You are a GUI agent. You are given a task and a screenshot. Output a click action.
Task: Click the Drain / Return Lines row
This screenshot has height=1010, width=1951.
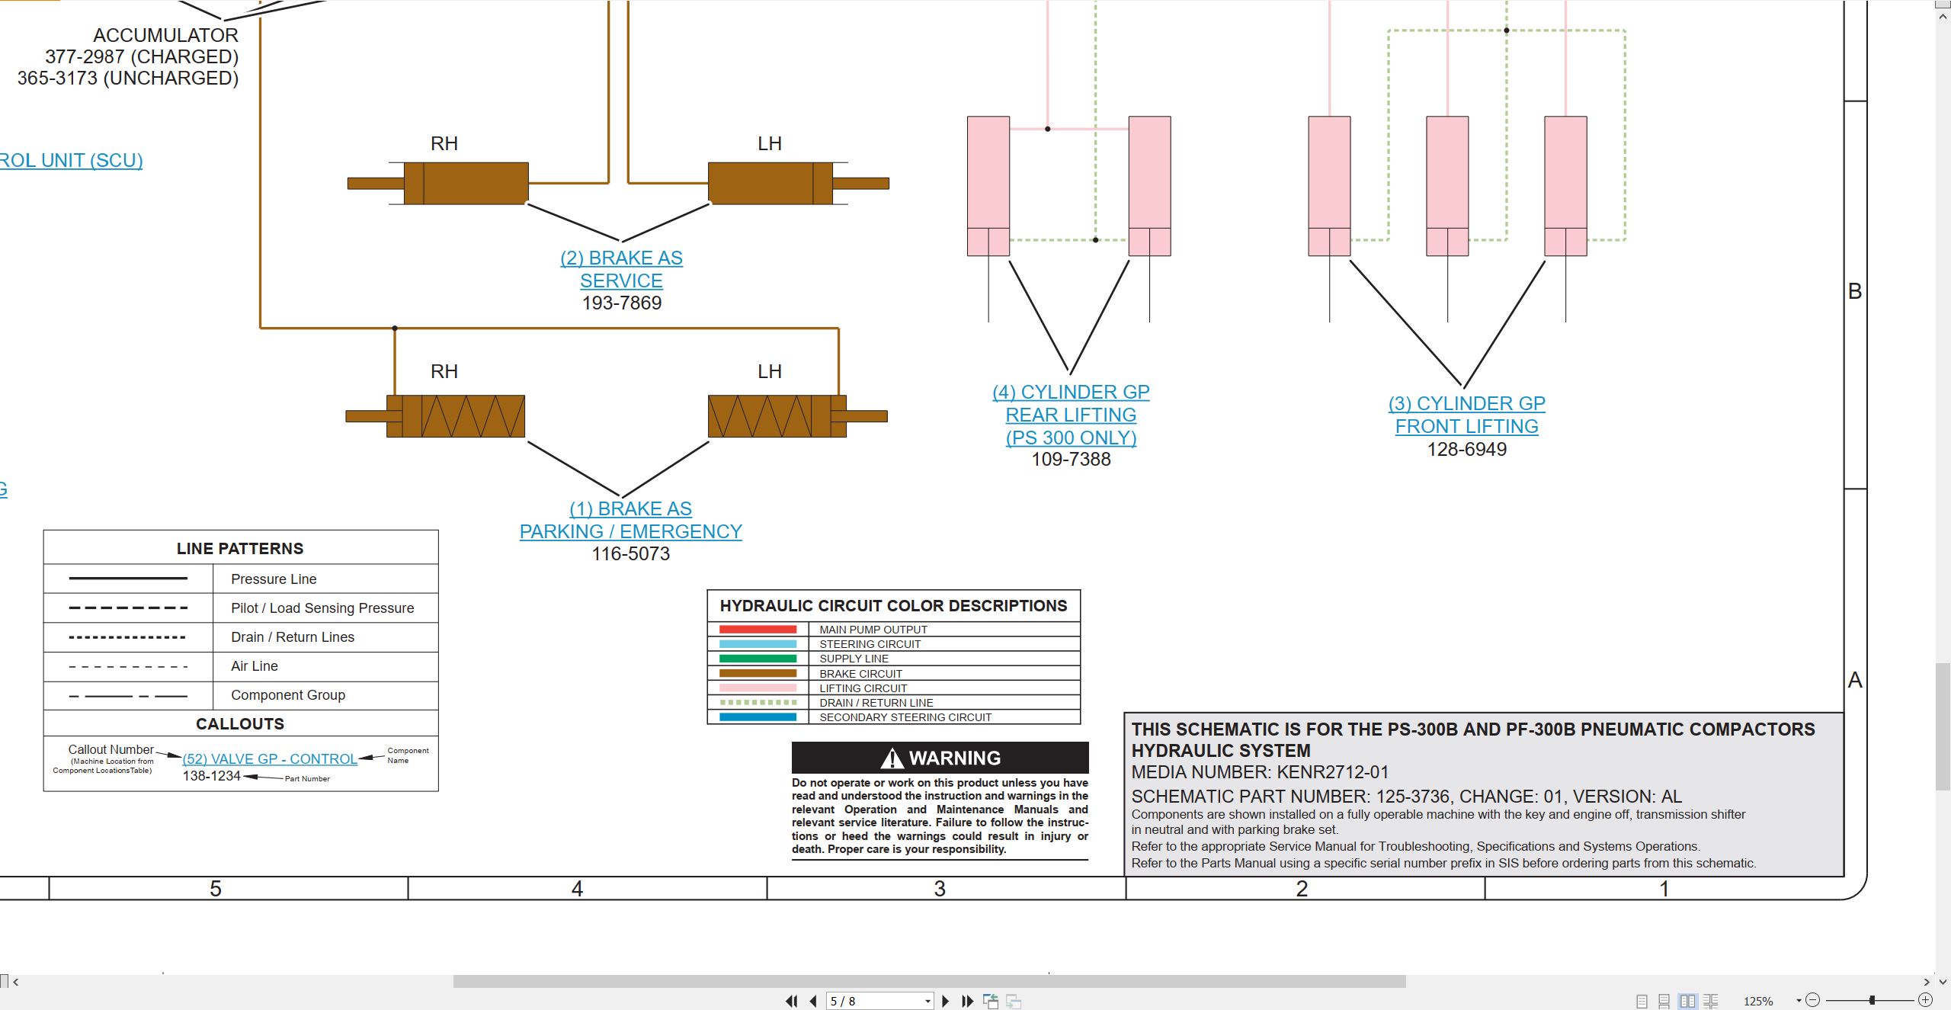point(241,637)
